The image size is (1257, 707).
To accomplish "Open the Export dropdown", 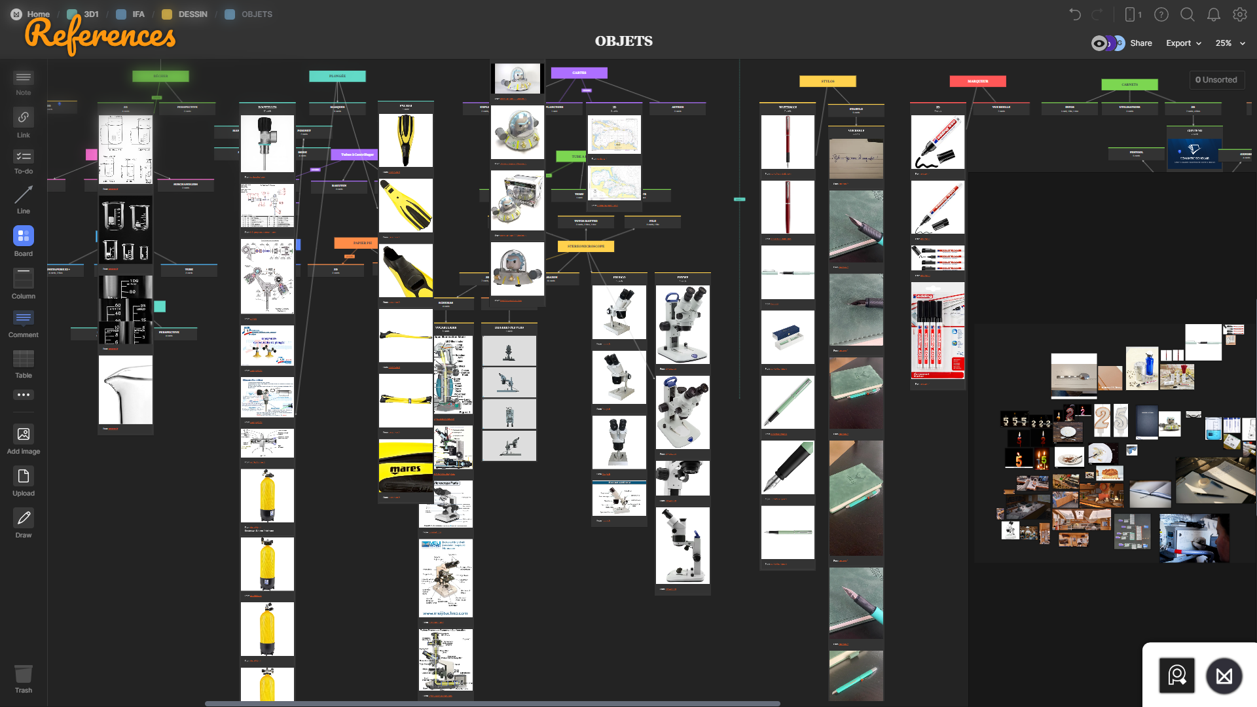I will (x=1183, y=43).
